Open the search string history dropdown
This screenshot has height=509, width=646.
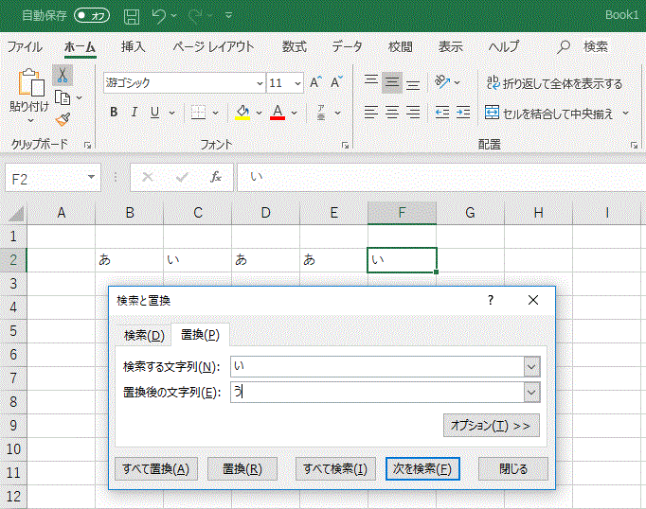pyautogui.click(x=531, y=366)
